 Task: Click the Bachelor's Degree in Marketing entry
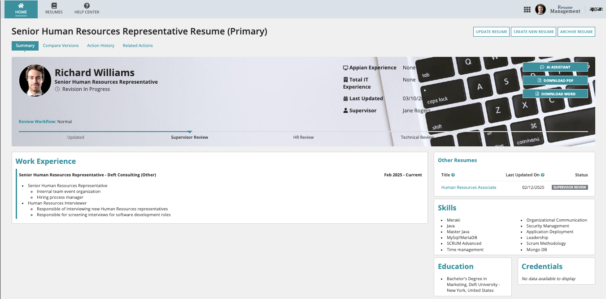tap(473, 285)
